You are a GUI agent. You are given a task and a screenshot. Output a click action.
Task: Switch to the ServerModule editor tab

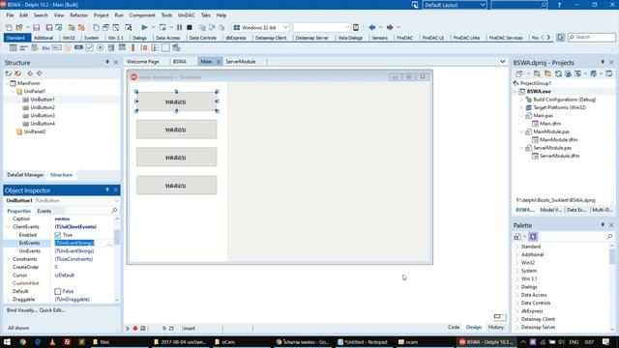coord(241,62)
